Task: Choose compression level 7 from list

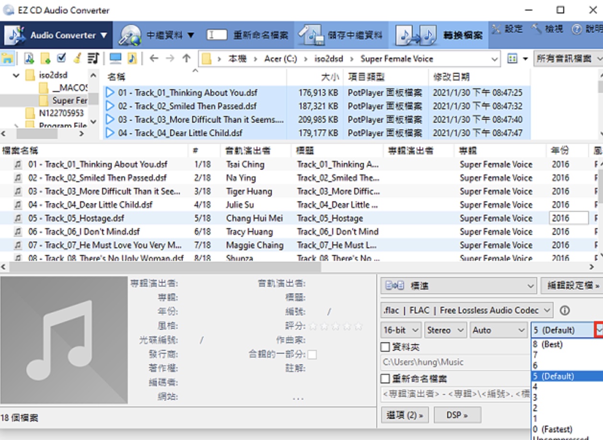Action: pos(568,355)
